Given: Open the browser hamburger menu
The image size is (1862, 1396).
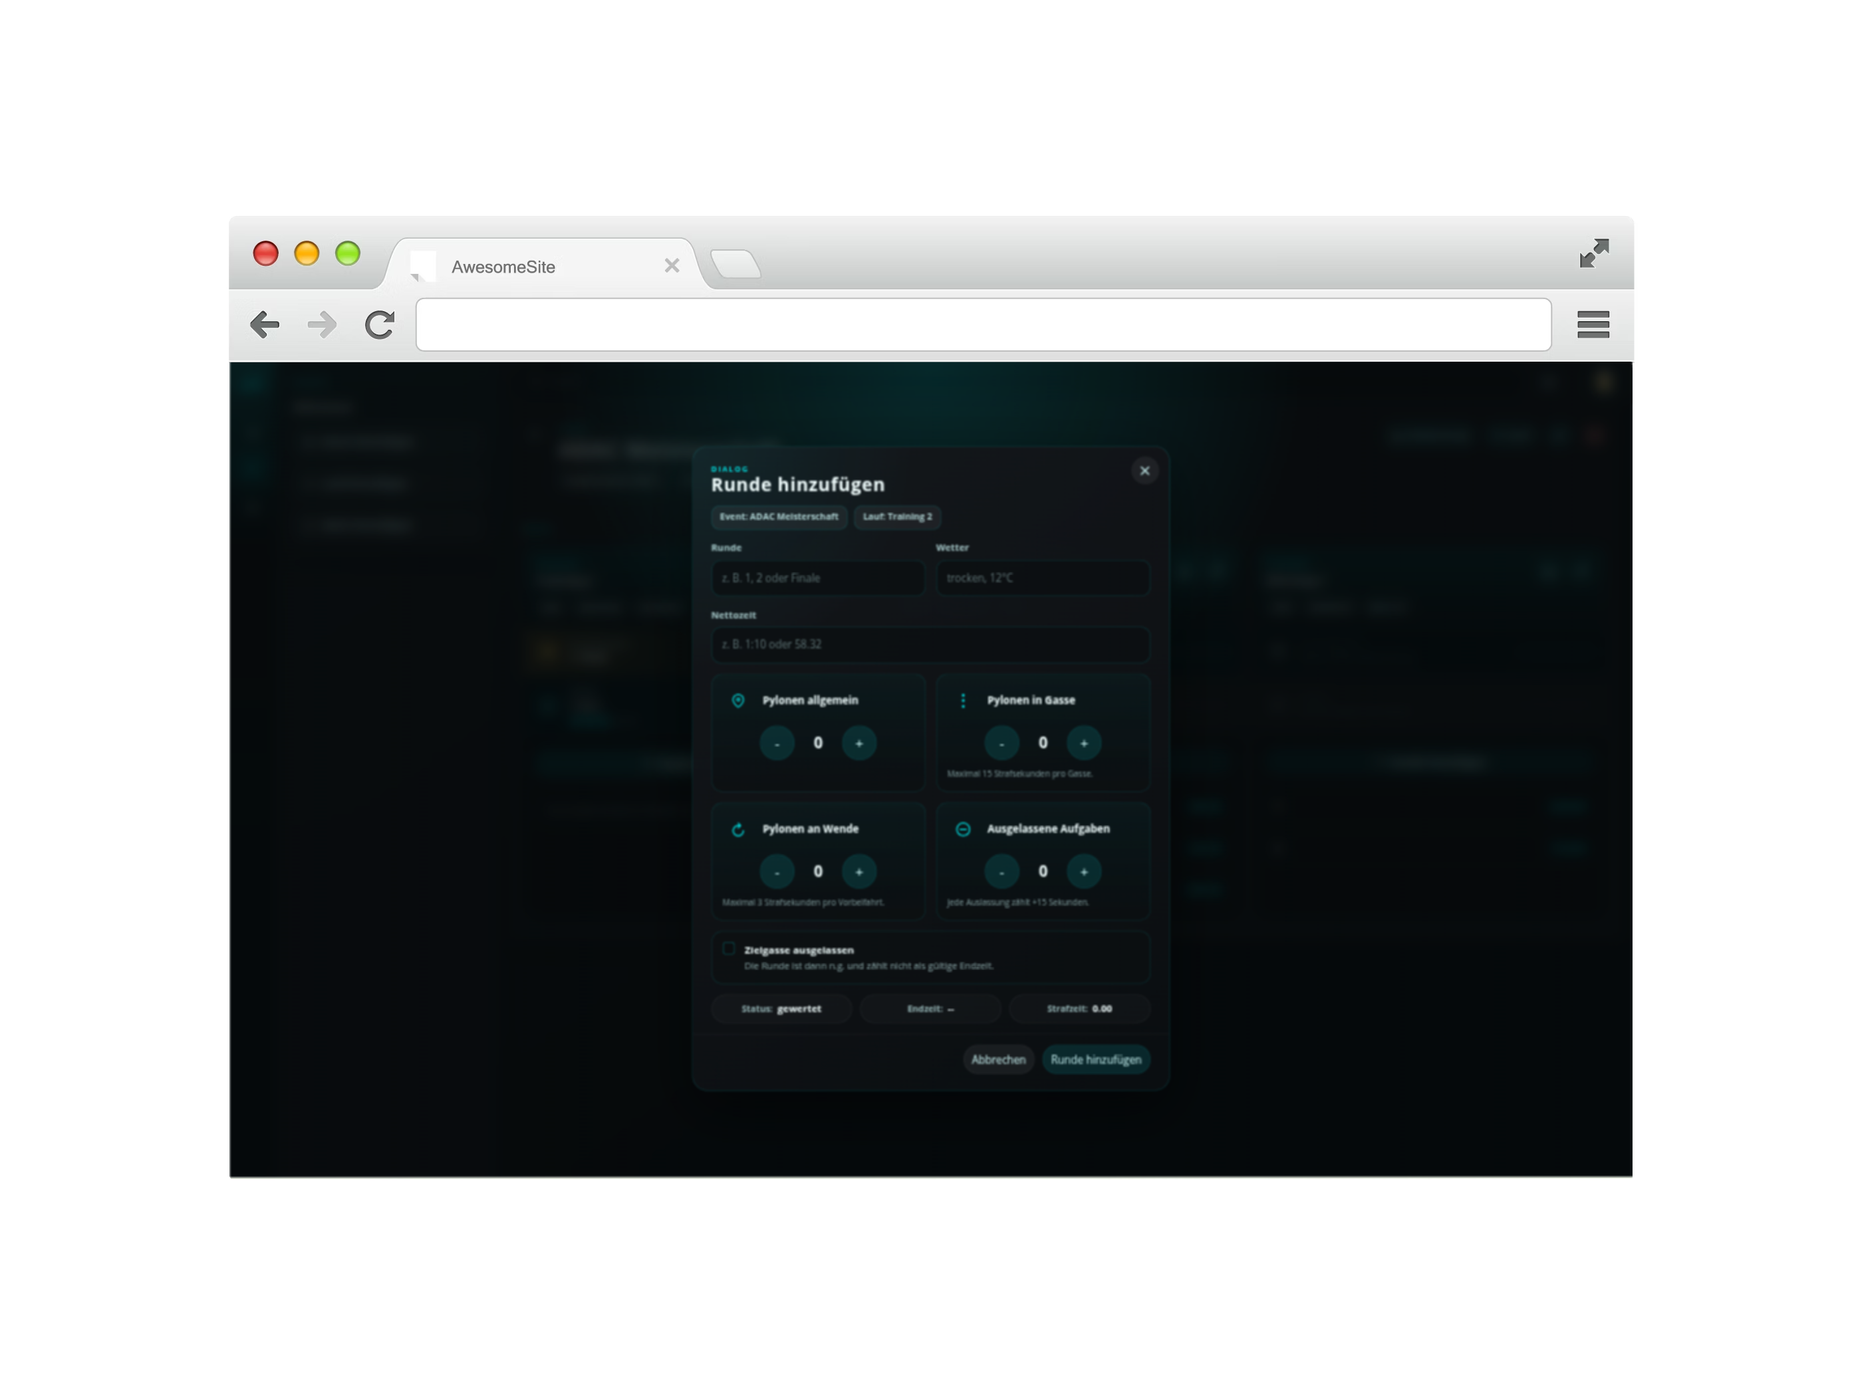Looking at the screenshot, I should pos(1593,325).
